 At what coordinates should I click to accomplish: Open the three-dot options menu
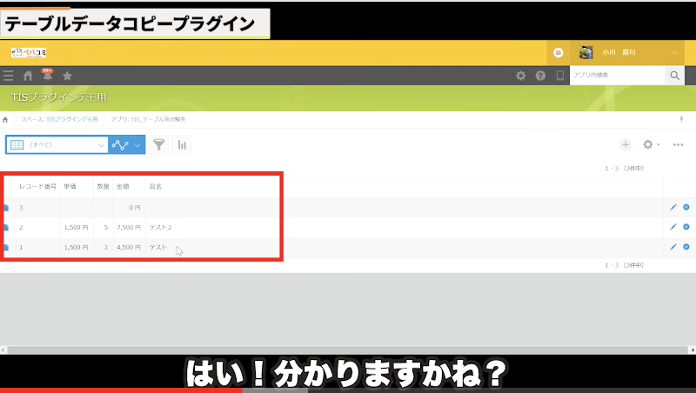678,144
